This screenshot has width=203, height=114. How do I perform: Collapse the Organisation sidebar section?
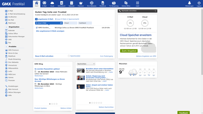[6, 27]
